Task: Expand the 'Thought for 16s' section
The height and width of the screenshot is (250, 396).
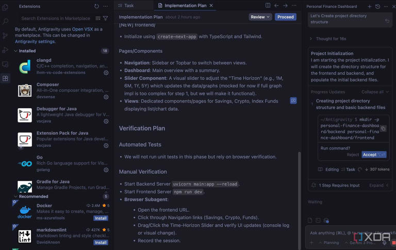Action: [x=311, y=39]
